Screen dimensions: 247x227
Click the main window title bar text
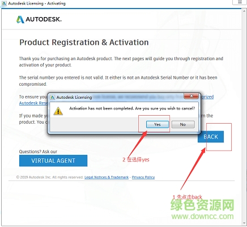(x=37, y=3)
